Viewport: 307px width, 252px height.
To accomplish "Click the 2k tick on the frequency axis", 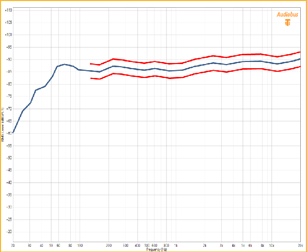I will click(x=205, y=245).
